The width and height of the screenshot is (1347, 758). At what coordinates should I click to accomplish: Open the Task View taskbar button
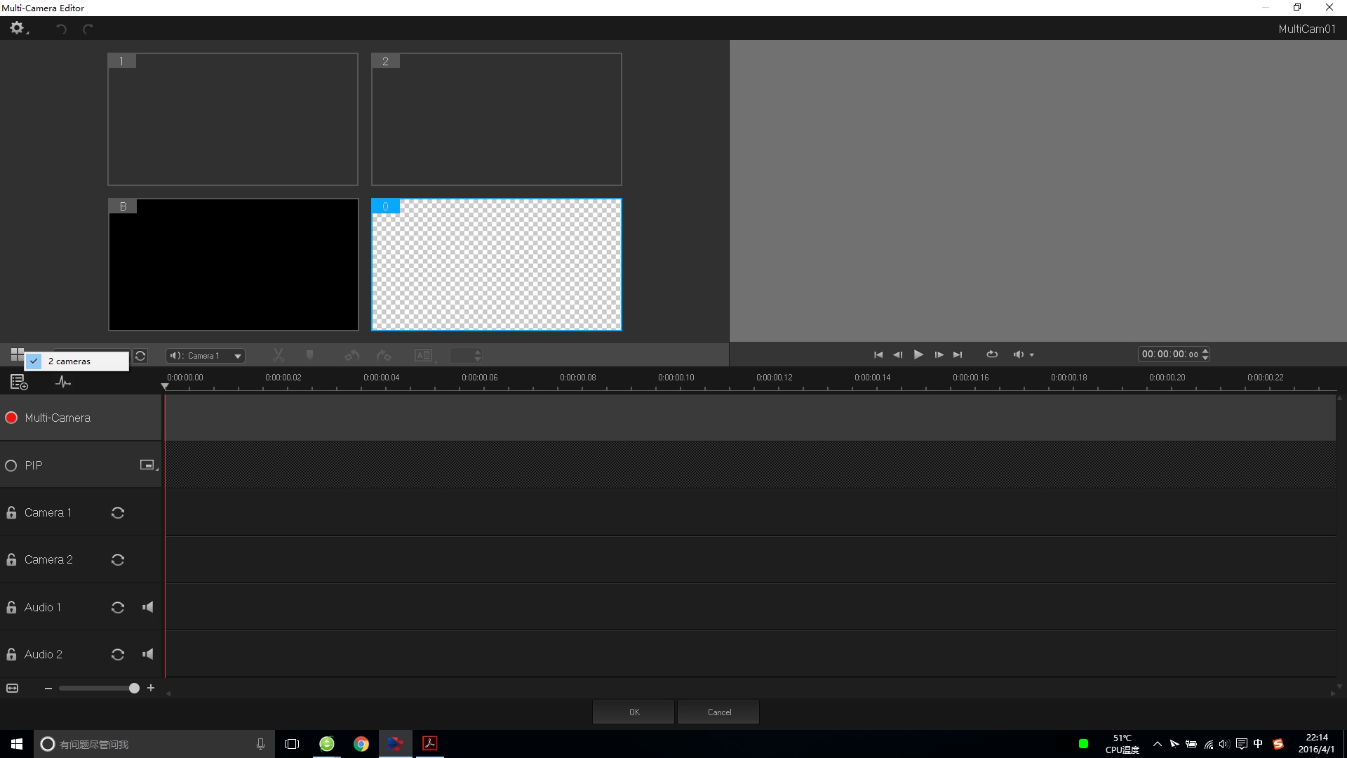[x=292, y=744]
